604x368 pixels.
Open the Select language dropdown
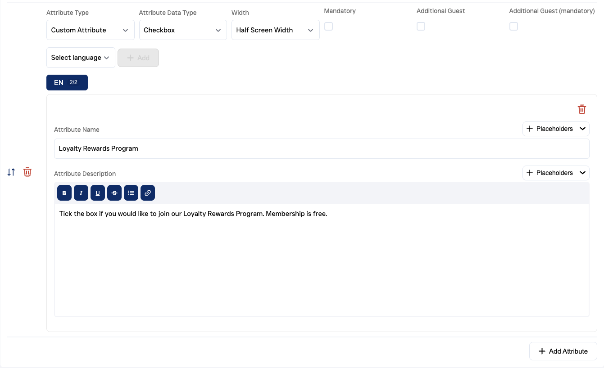click(81, 58)
